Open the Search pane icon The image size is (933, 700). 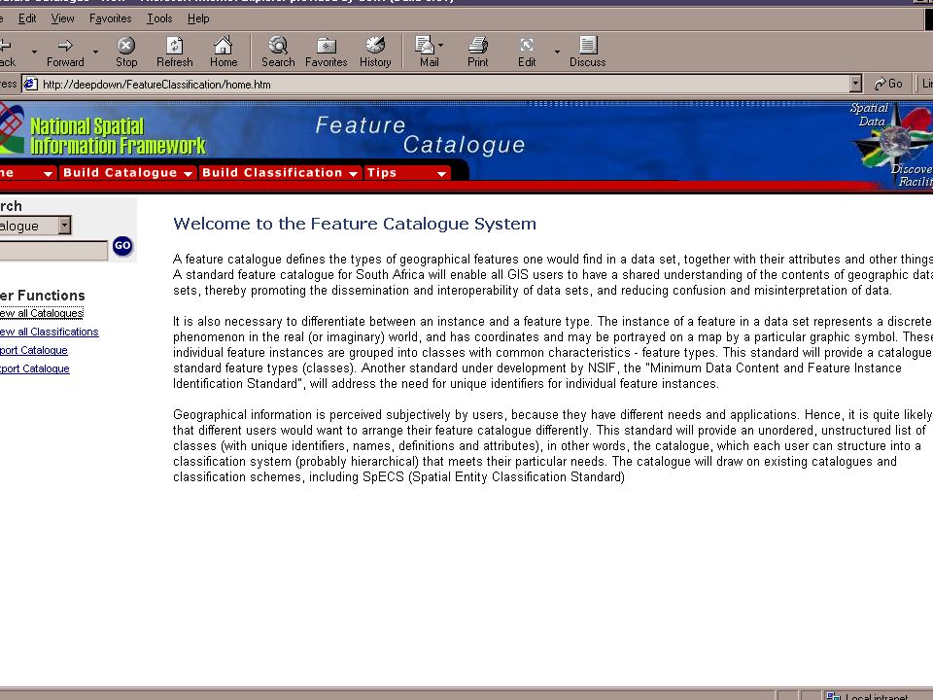pyautogui.click(x=278, y=46)
